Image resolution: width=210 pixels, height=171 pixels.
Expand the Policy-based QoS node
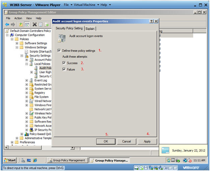pyautogui.click(x=22, y=134)
